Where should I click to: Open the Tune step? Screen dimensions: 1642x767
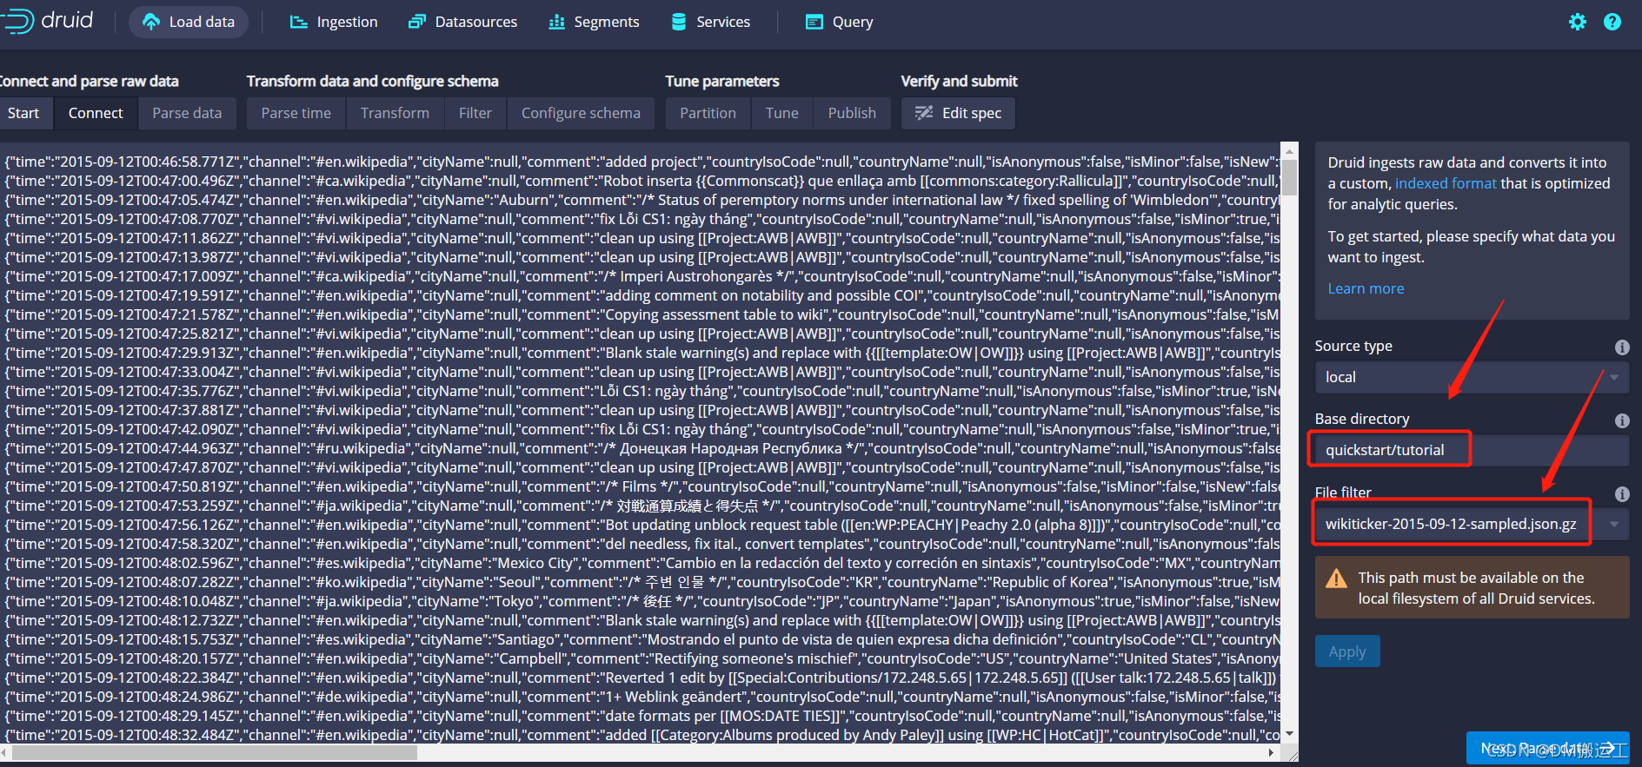click(x=782, y=113)
